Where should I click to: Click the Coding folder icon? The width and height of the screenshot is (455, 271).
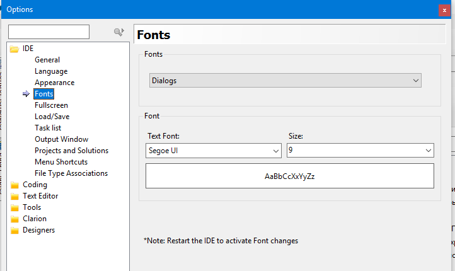coord(14,185)
